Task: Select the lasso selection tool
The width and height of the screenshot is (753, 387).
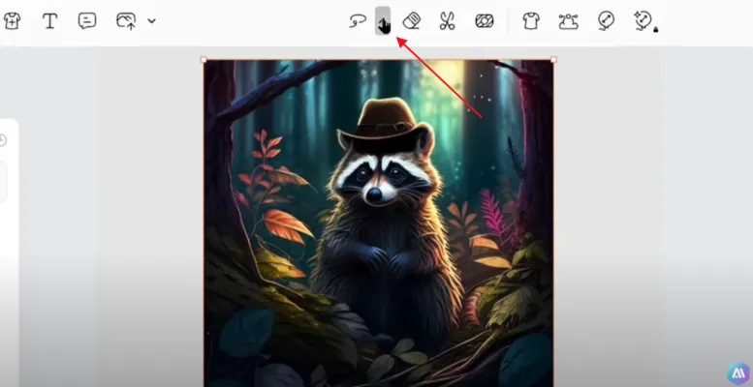Action: click(357, 20)
